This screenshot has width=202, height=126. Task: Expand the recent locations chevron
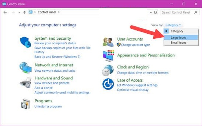coord(19,12)
